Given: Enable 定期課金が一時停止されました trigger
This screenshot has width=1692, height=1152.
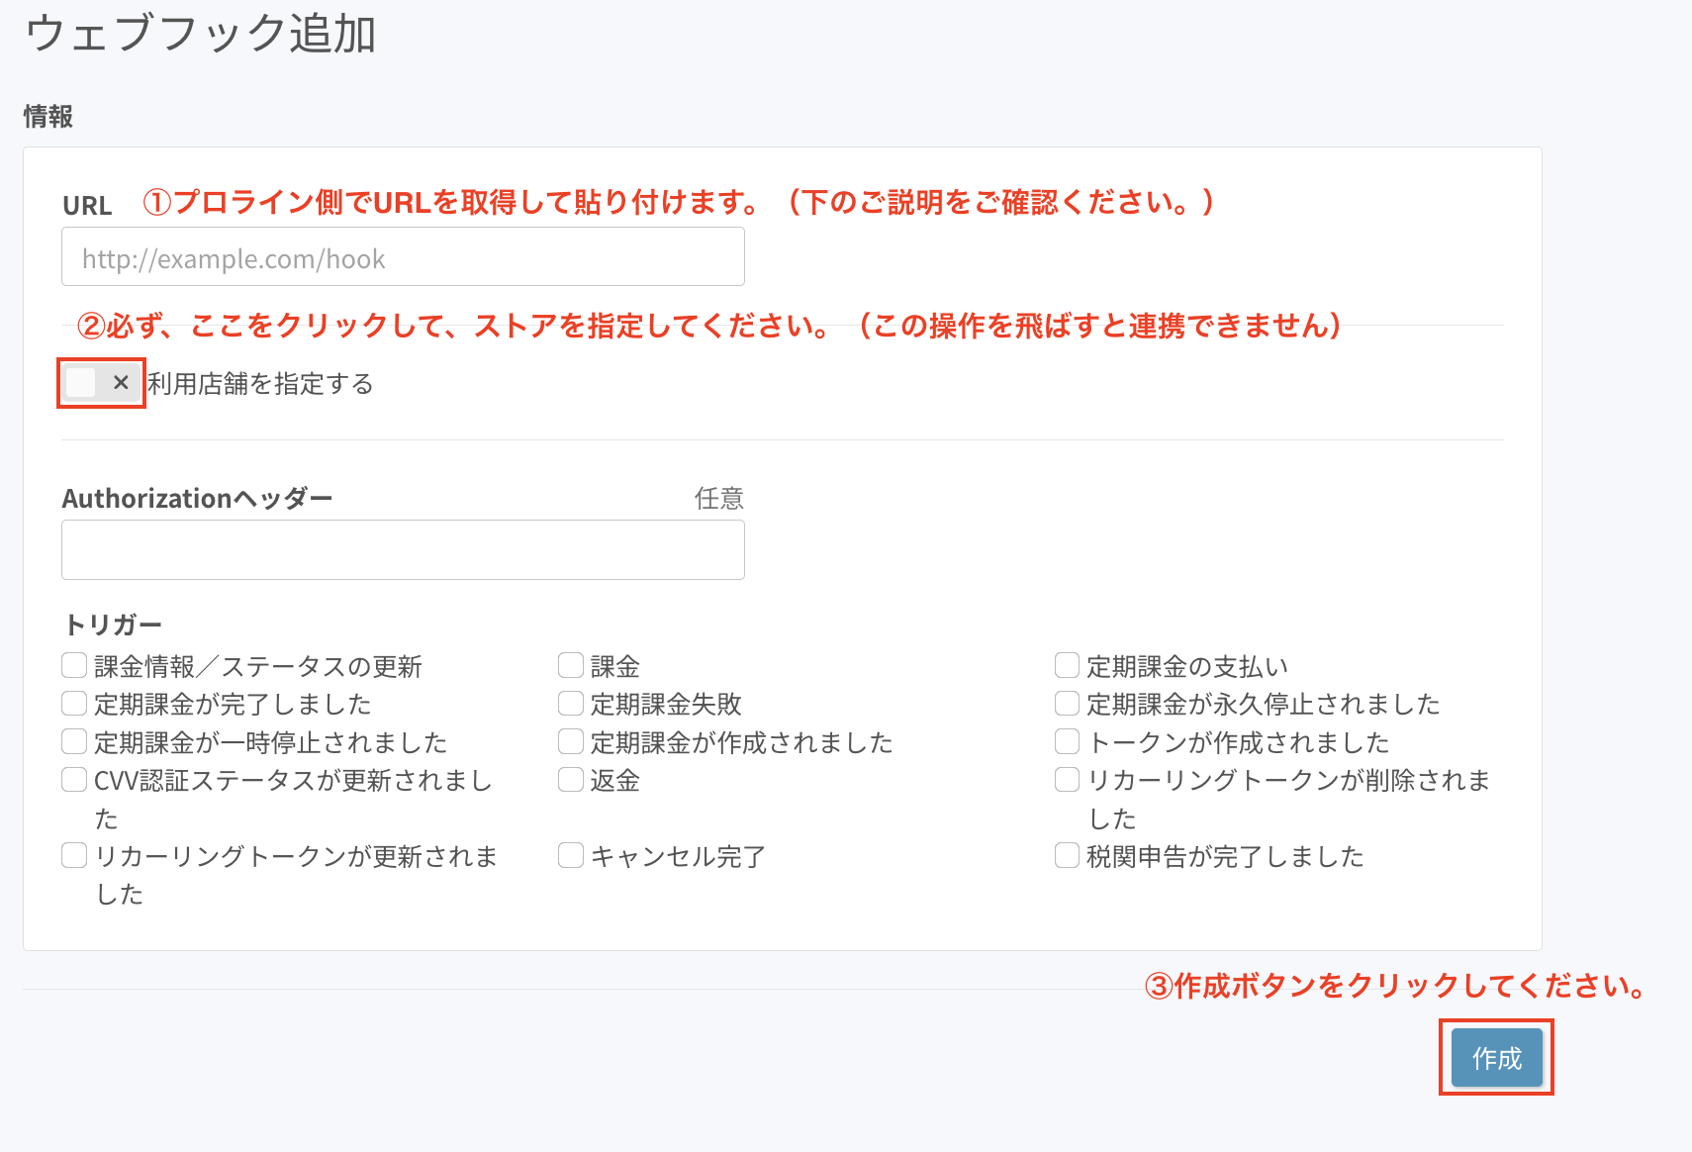Looking at the screenshot, I should coord(74,741).
